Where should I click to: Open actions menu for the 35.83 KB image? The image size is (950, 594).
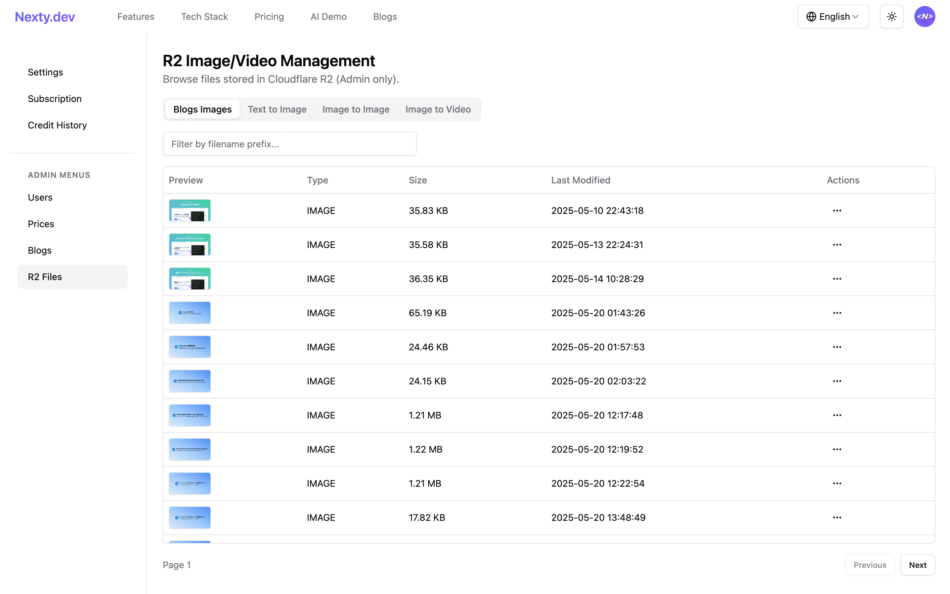[x=837, y=211]
